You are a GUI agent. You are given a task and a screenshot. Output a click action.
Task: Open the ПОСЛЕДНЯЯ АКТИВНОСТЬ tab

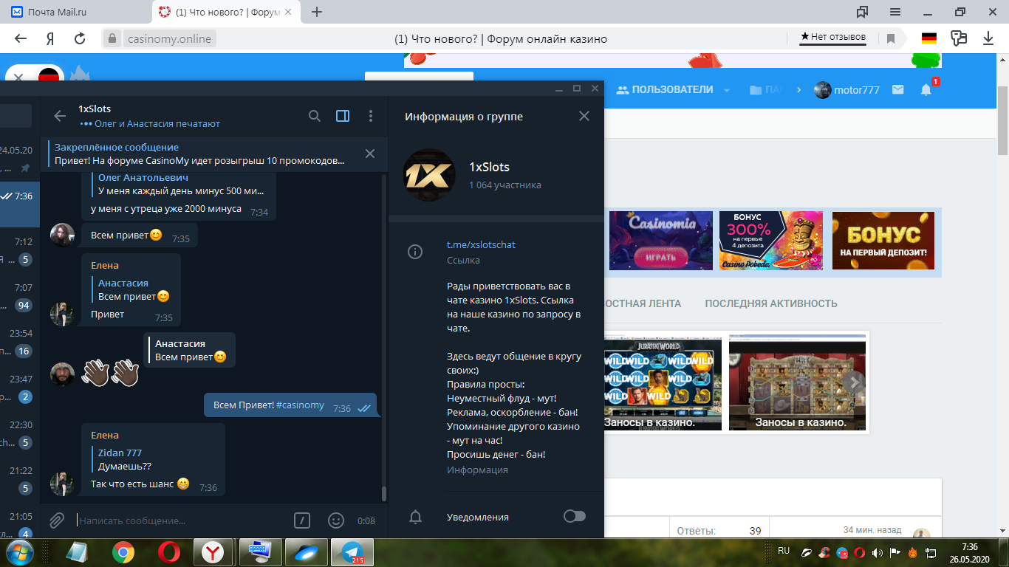click(770, 303)
